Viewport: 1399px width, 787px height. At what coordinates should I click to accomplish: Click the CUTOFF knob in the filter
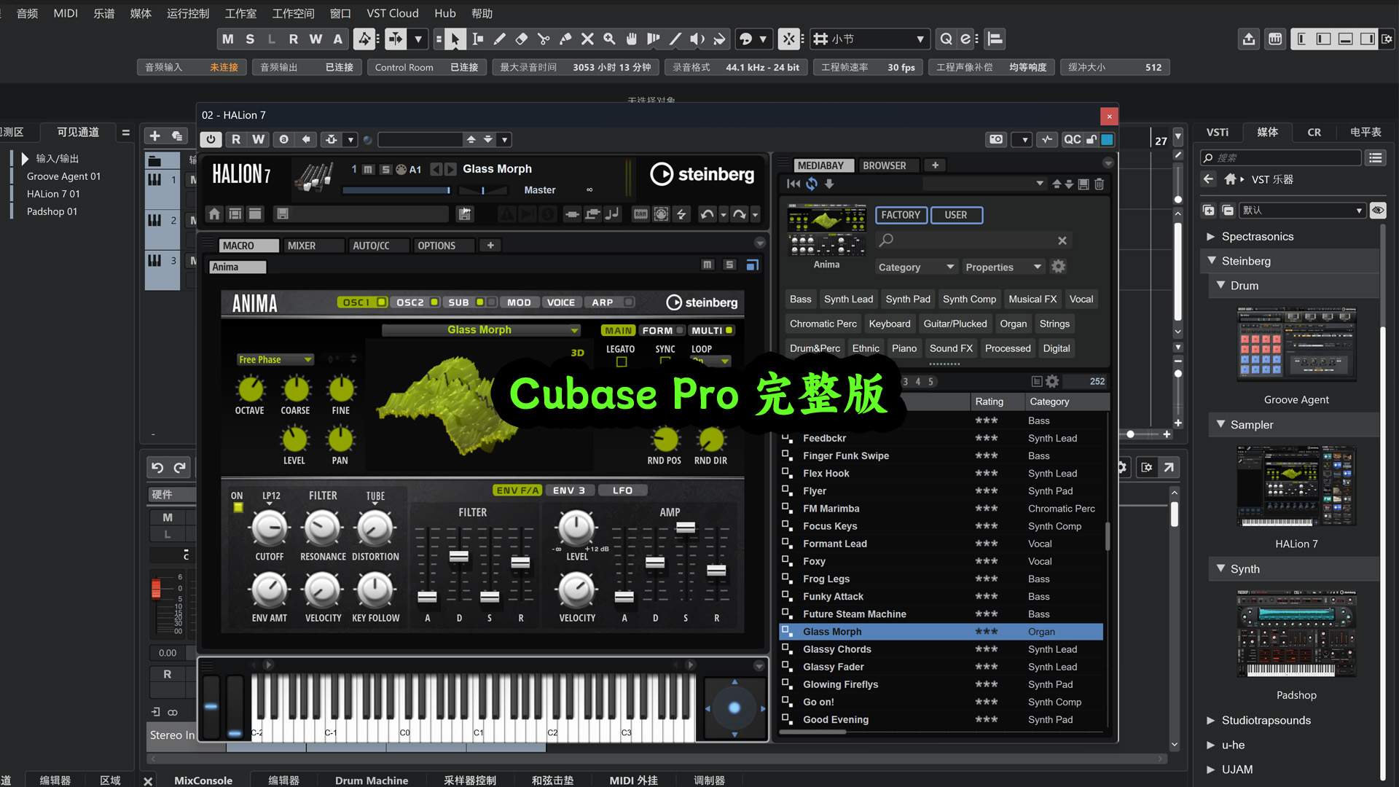click(269, 529)
